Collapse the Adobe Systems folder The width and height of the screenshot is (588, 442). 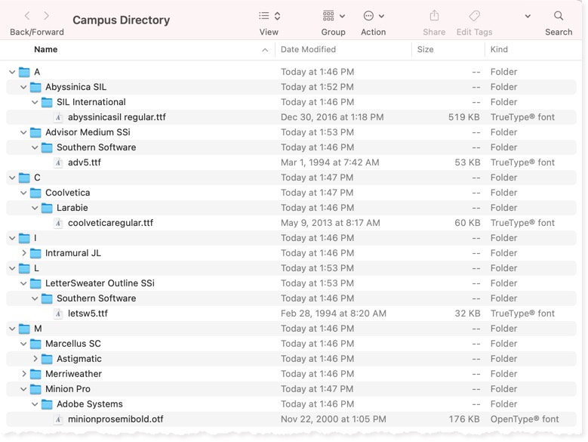35,404
